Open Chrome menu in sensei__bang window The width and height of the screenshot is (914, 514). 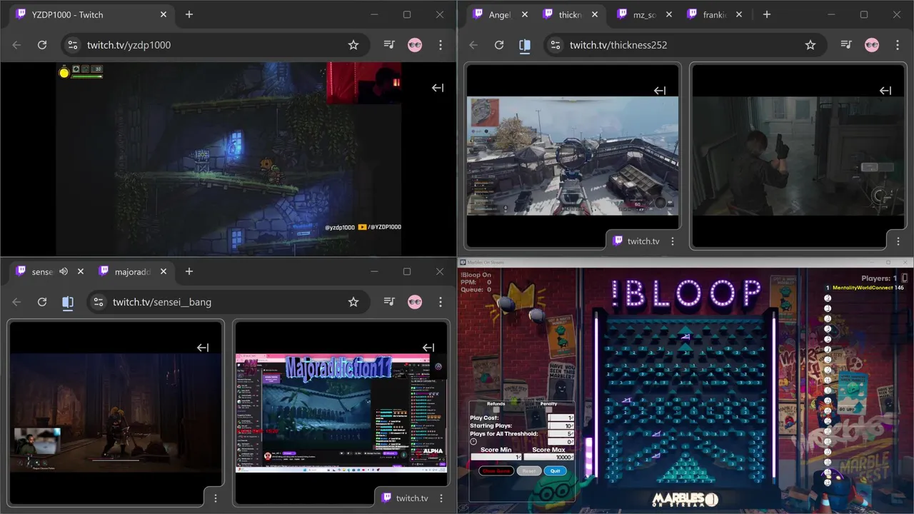coord(441,302)
